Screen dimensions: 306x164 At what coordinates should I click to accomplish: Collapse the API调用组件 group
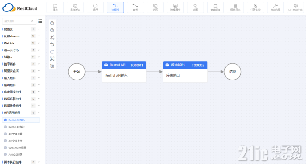(x=39, y=113)
